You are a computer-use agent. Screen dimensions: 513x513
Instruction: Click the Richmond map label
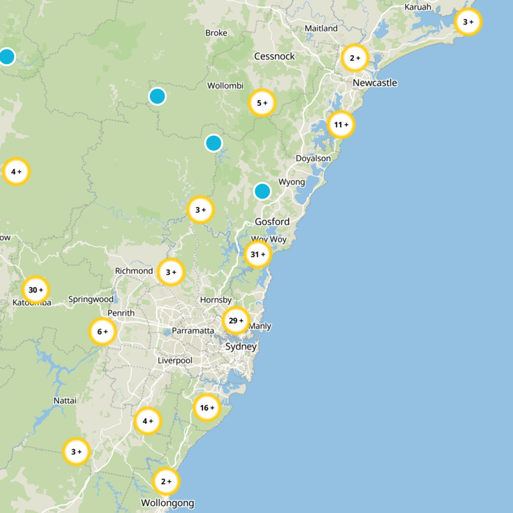click(134, 271)
